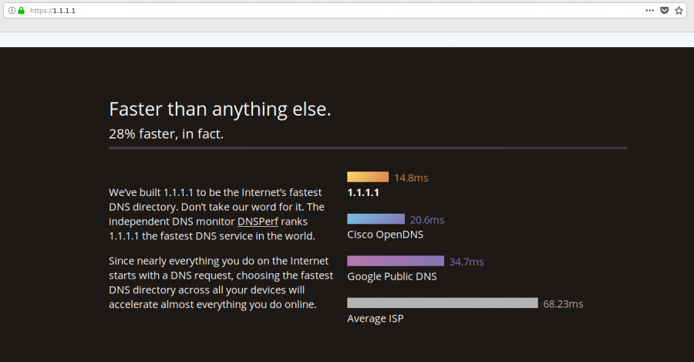This screenshot has height=362, width=694.
Task: Click the Average ISP label
Action: (x=376, y=318)
